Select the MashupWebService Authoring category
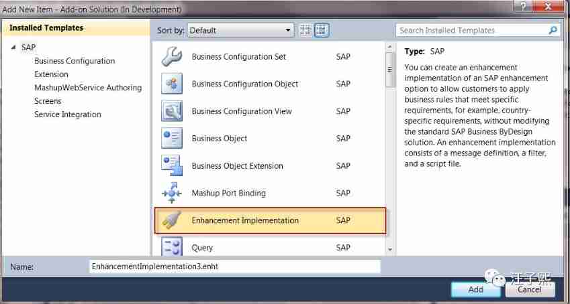 tap(88, 88)
